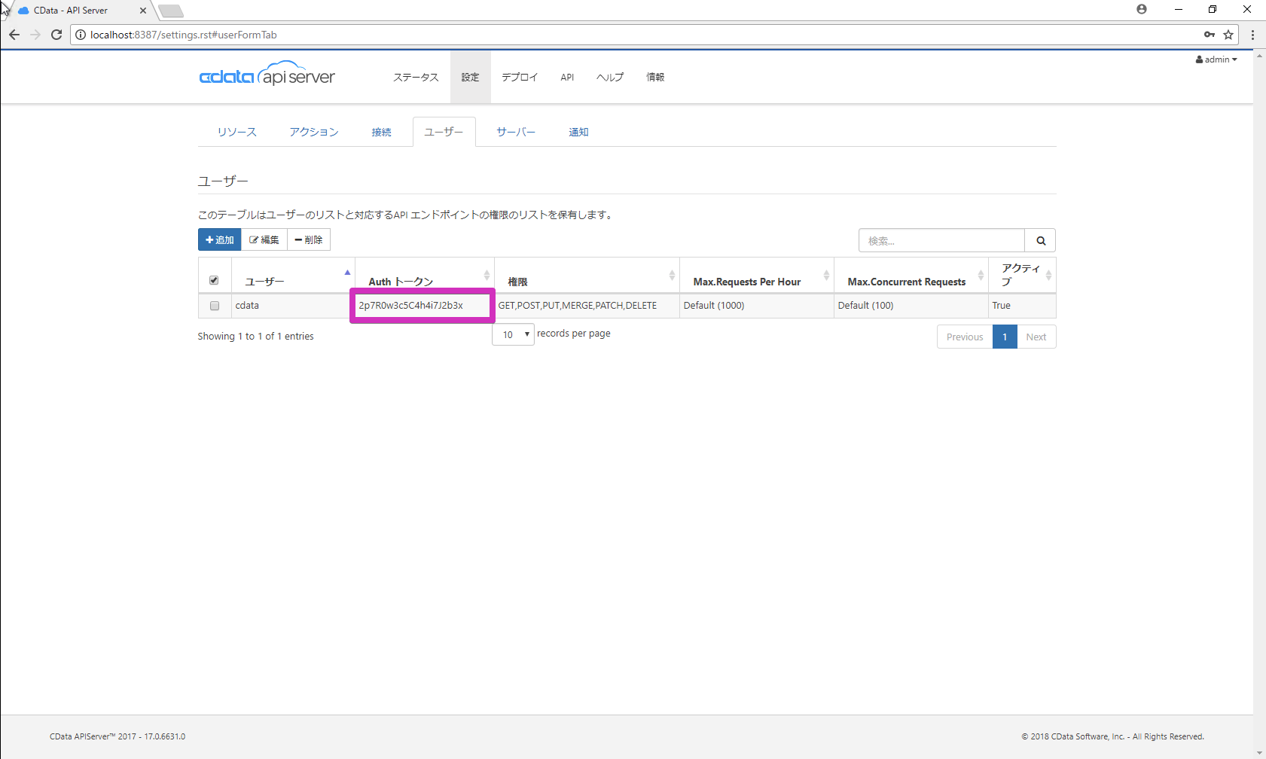Click the saved password key icon
The height and width of the screenshot is (759, 1266).
1210,35
